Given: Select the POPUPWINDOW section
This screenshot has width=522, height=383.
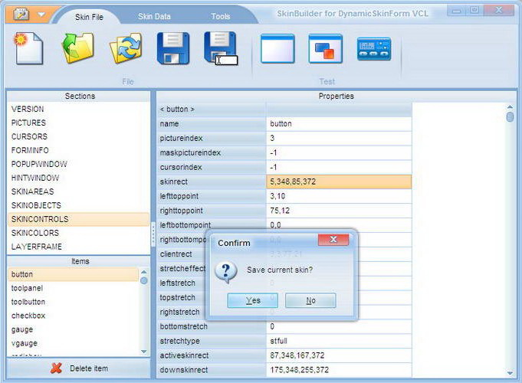Looking at the screenshot, I should [x=78, y=164].
